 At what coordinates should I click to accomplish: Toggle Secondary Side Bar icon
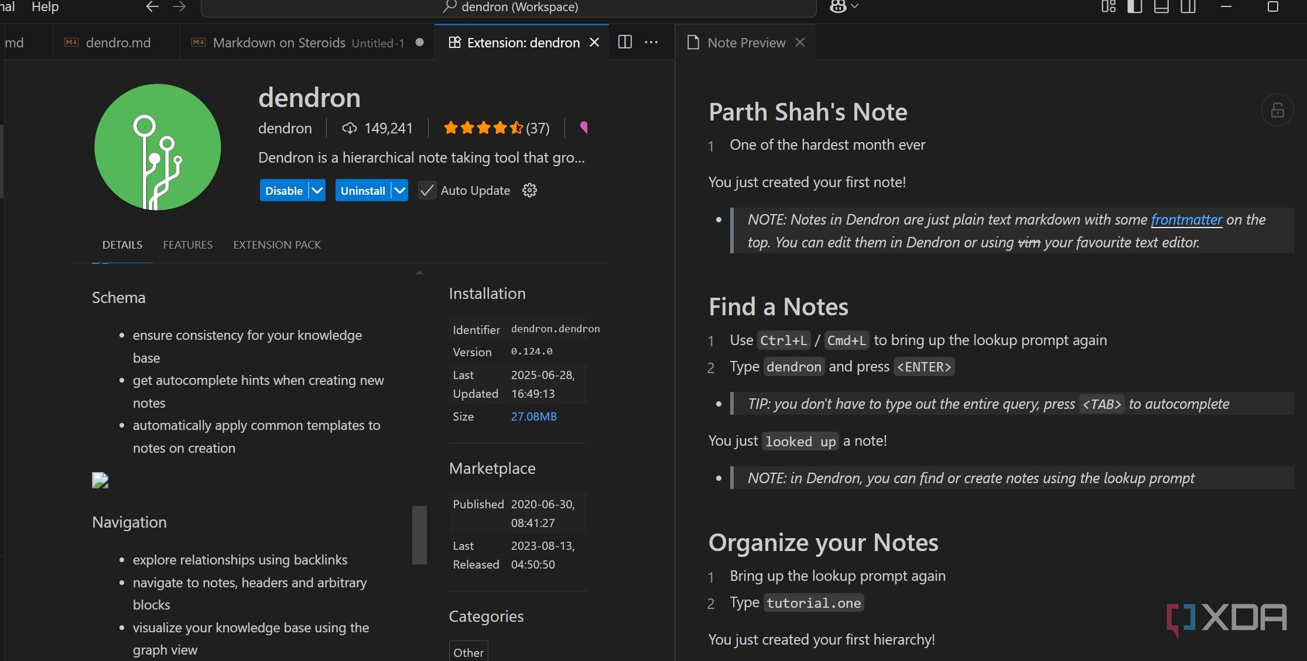[x=1188, y=7]
